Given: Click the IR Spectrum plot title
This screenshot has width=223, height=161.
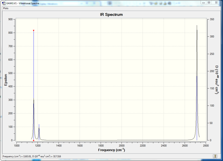Looking at the screenshot, I should point(111,15).
